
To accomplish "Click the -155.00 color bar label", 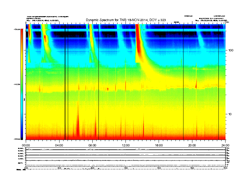I will pos(17,139).
